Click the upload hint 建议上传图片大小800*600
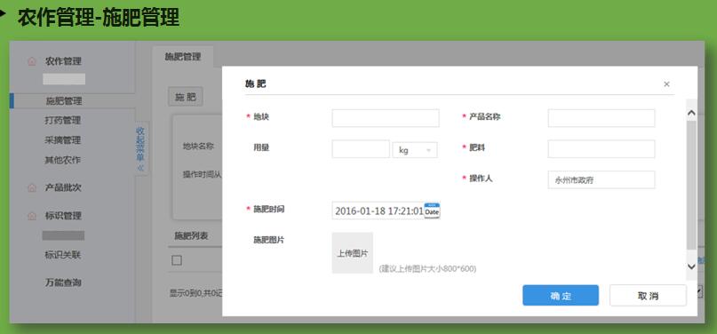Screen dimensions: 717x334 [427, 268]
